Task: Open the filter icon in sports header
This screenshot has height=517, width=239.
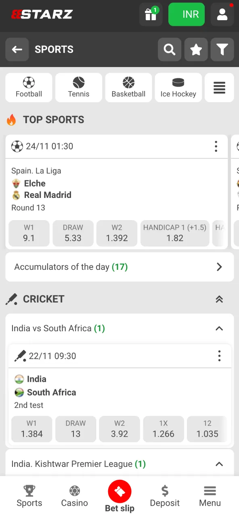Action: [222, 49]
